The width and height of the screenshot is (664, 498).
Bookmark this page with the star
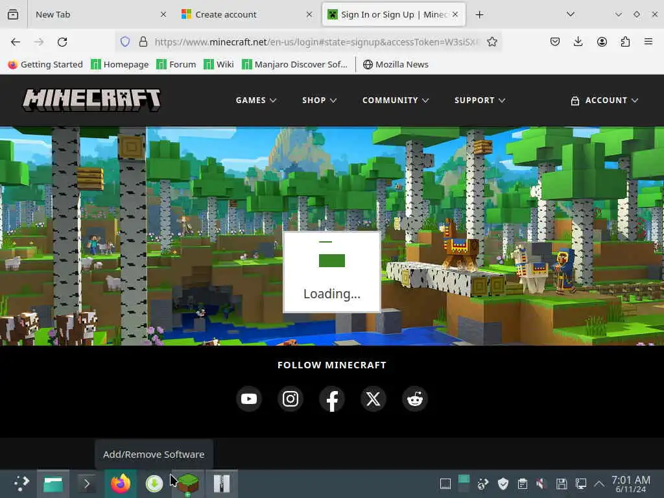492,42
